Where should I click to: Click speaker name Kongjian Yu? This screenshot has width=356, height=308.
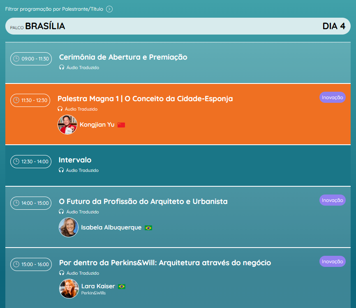click(x=97, y=125)
